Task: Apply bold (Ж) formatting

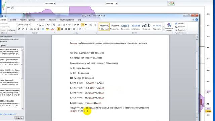Action: pos(19,29)
